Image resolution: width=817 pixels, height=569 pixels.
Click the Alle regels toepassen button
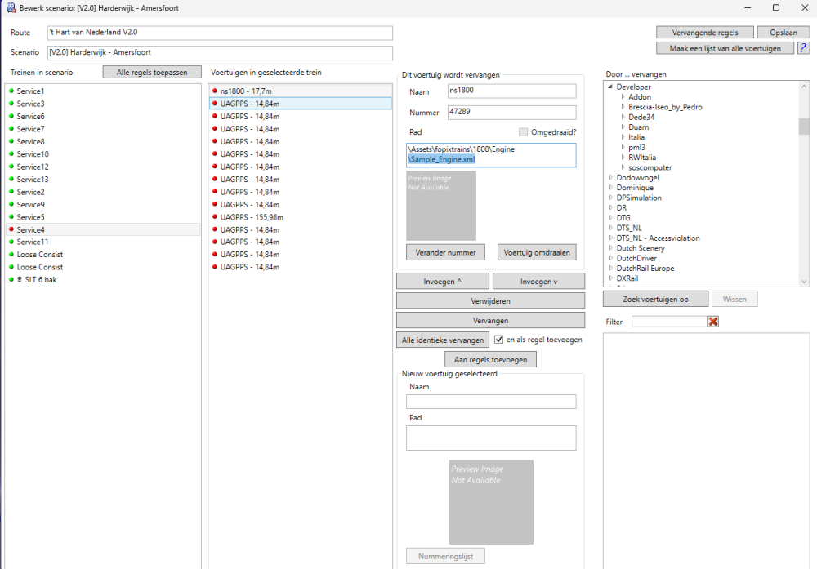(152, 73)
